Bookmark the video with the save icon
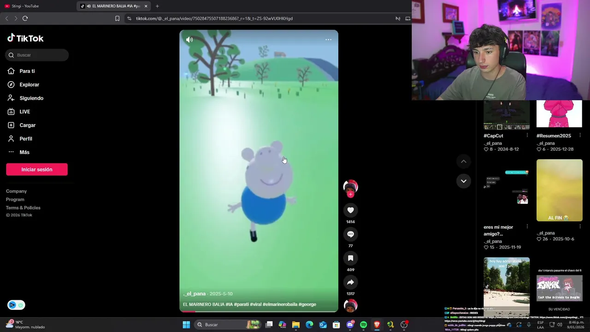 pyautogui.click(x=350, y=258)
